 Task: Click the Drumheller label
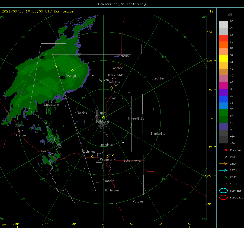click(x=159, y=134)
